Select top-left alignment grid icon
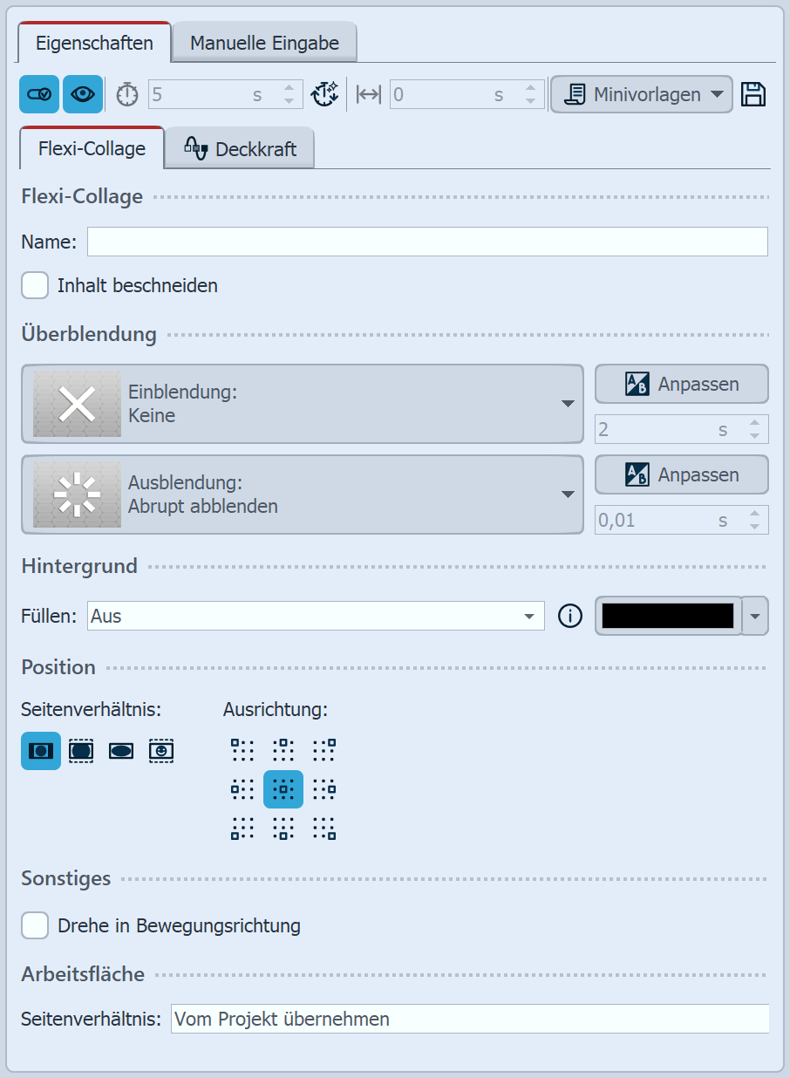 click(x=242, y=750)
